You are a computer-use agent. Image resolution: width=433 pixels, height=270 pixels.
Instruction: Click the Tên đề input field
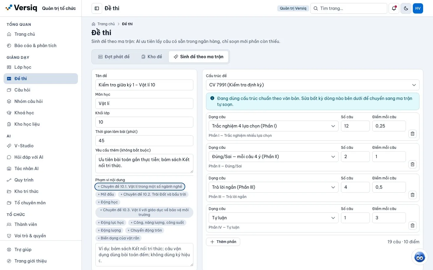pos(144,85)
